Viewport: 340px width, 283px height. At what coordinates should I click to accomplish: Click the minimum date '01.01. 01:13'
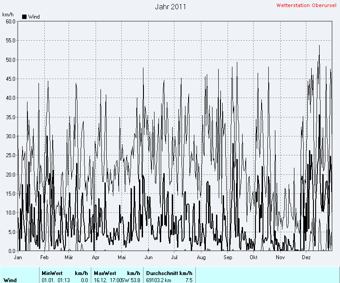[x=56, y=280]
